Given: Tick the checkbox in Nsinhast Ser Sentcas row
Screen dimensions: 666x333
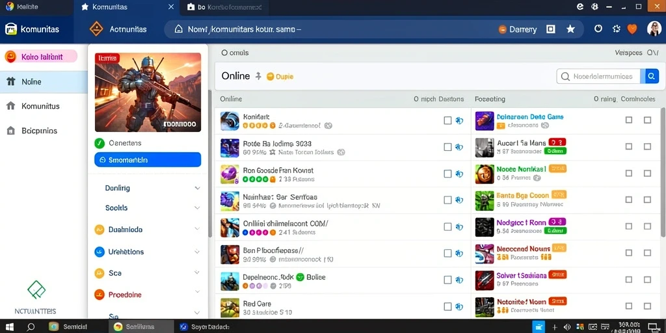Looking at the screenshot, I should tap(447, 200).
